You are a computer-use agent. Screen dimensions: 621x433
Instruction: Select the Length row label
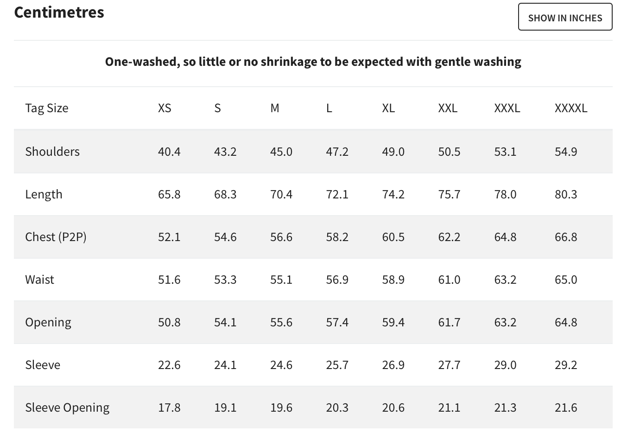[x=44, y=194]
